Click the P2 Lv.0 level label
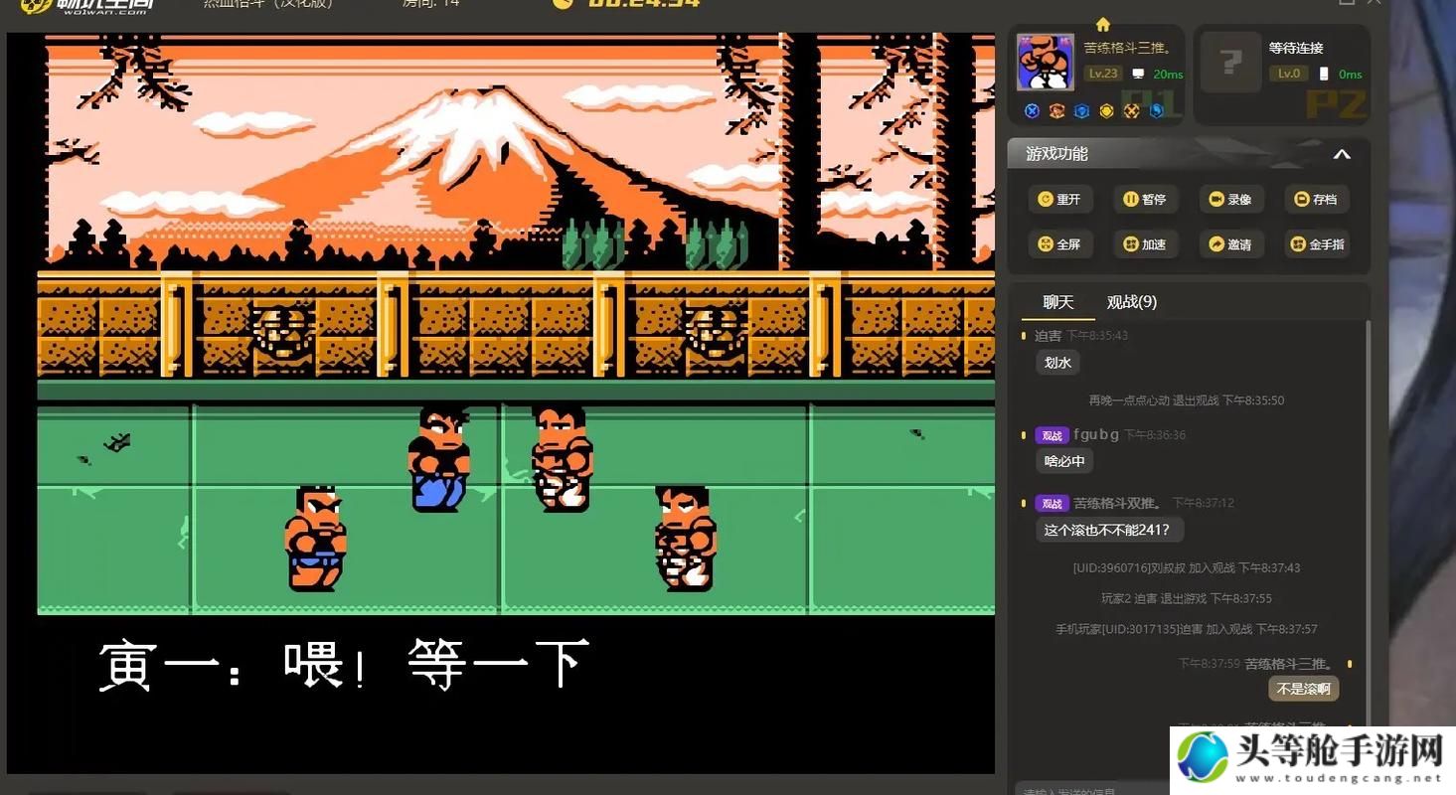Viewport: 1456px width, 795px height. 1288,74
